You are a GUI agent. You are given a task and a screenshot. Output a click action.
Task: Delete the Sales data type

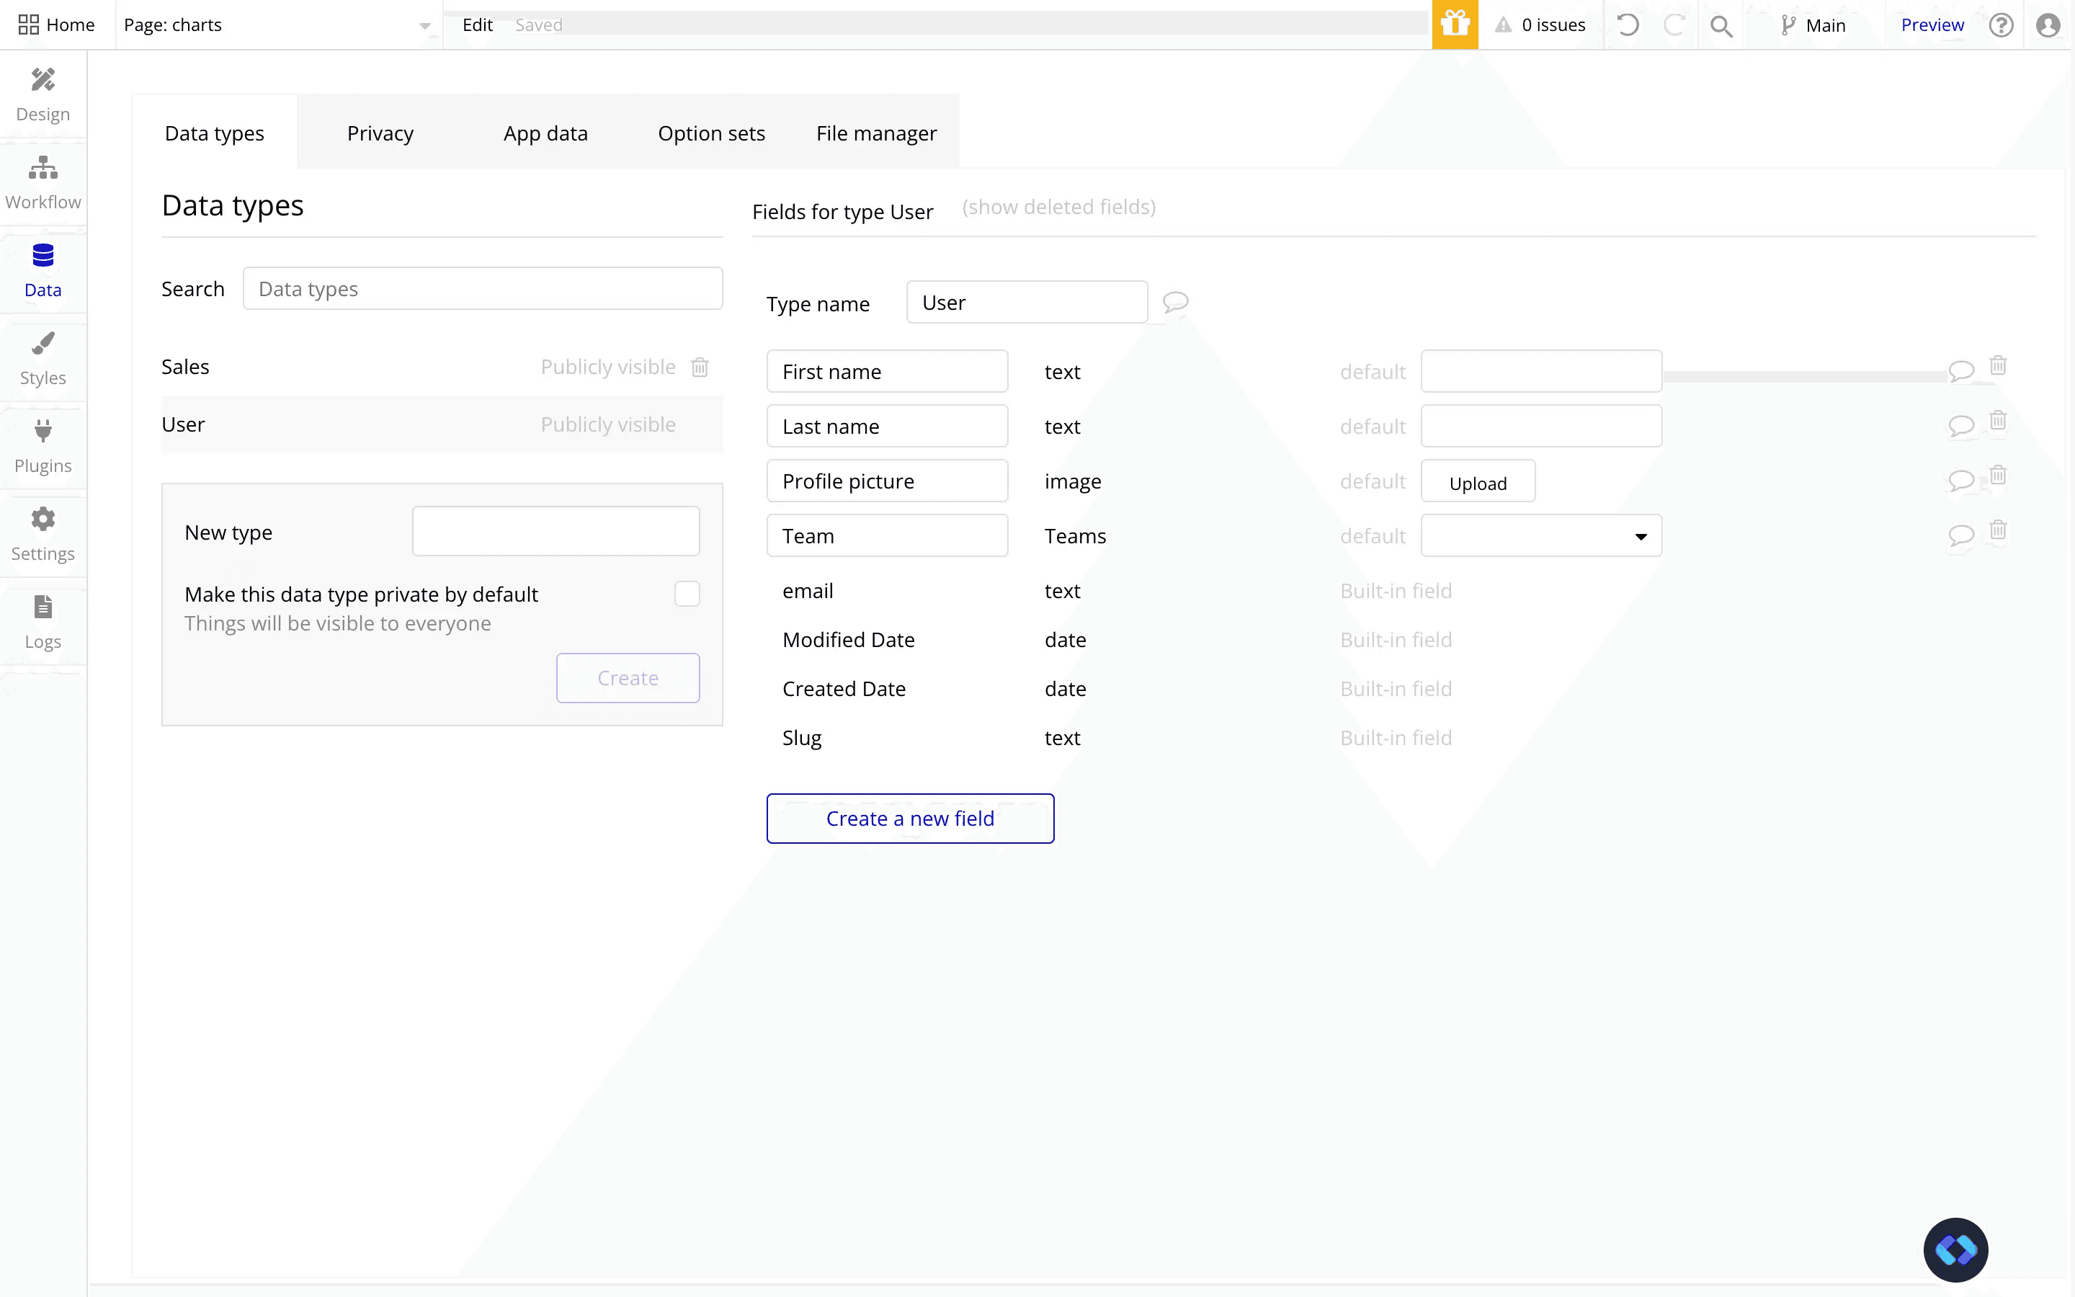(700, 367)
